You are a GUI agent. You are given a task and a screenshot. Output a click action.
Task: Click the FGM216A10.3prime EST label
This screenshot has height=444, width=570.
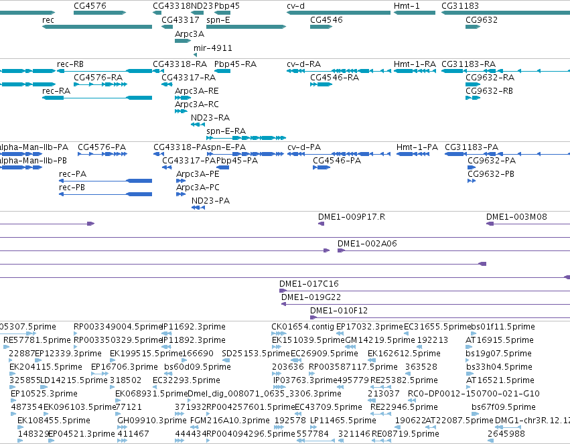[230, 421]
